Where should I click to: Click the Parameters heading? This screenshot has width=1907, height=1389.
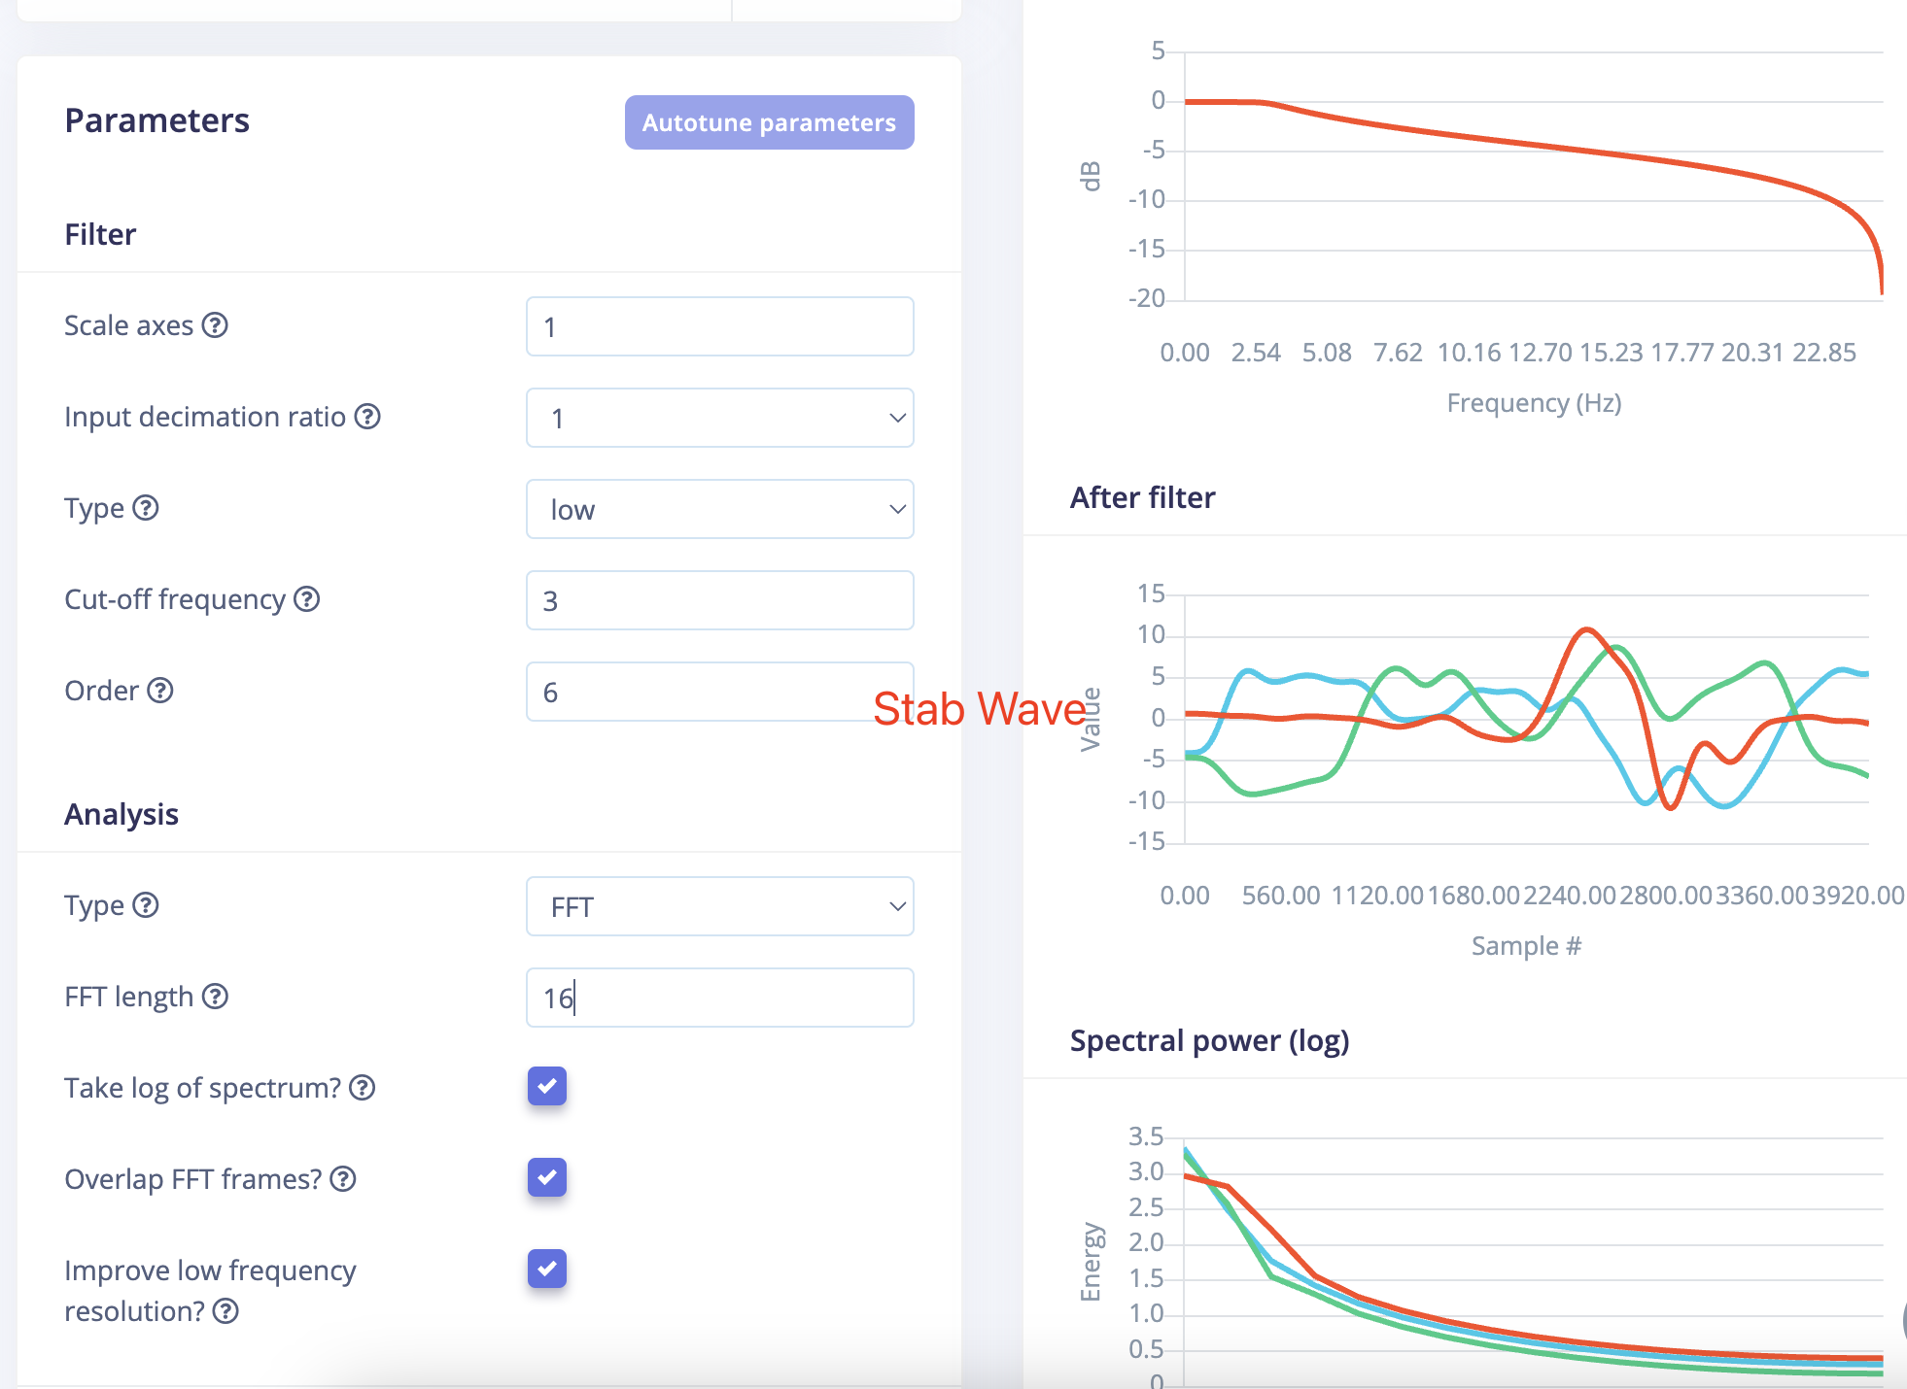(157, 120)
